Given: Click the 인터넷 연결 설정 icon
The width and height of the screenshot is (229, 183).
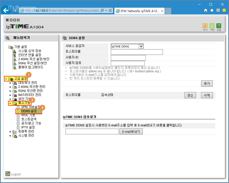Looking at the screenshot, I should pos(14,55).
